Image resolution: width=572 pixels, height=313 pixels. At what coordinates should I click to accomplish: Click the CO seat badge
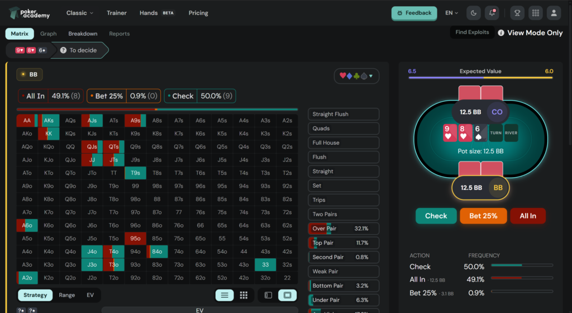tap(497, 112)
